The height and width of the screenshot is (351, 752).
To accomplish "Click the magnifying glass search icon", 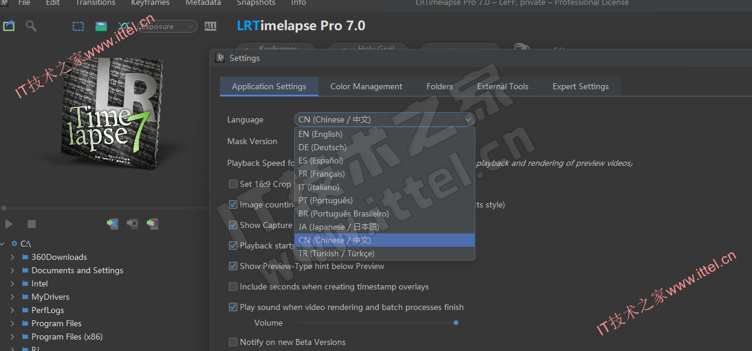I will (x=31, y=26).
